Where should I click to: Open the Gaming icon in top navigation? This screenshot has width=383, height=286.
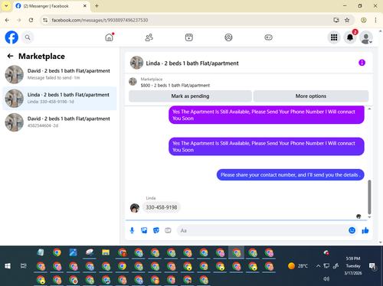pyautogui.click(x=268, y=37)
